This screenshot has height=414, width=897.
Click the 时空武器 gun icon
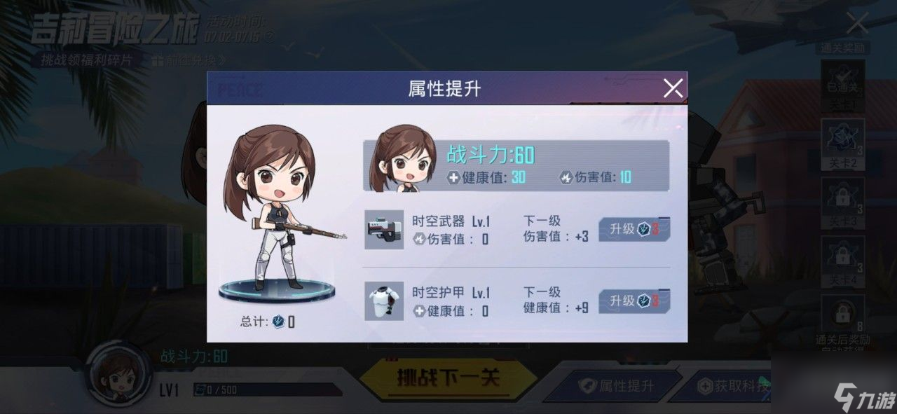pos(384,229)
